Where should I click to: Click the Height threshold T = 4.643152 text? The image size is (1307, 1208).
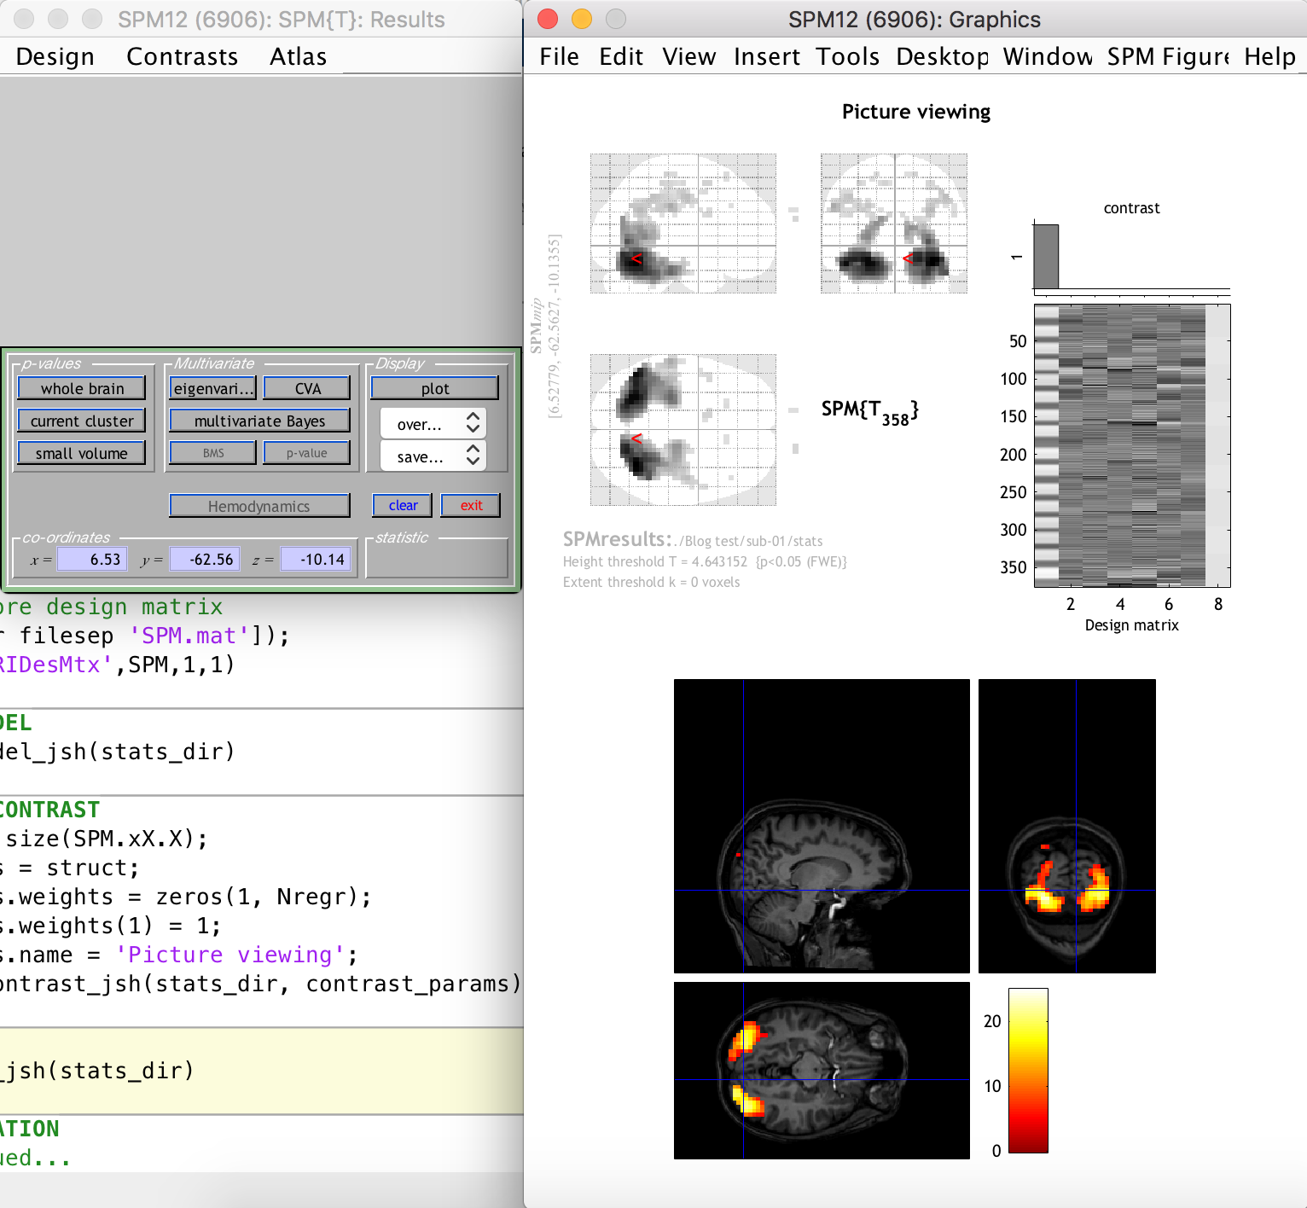[x=705, y=561]
